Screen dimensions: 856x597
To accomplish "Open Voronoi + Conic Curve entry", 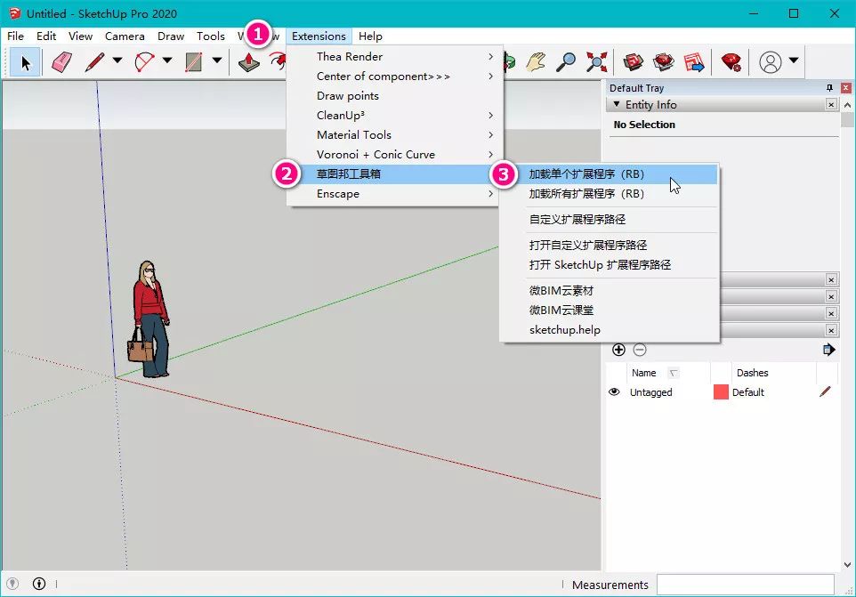I will coord(394,155).
